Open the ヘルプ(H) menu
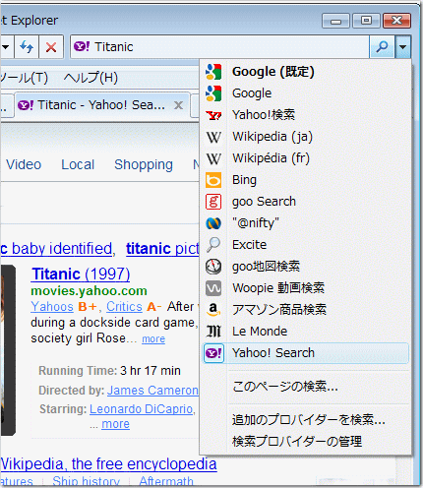The image size is (423, 488). click(x=91, y=78)
